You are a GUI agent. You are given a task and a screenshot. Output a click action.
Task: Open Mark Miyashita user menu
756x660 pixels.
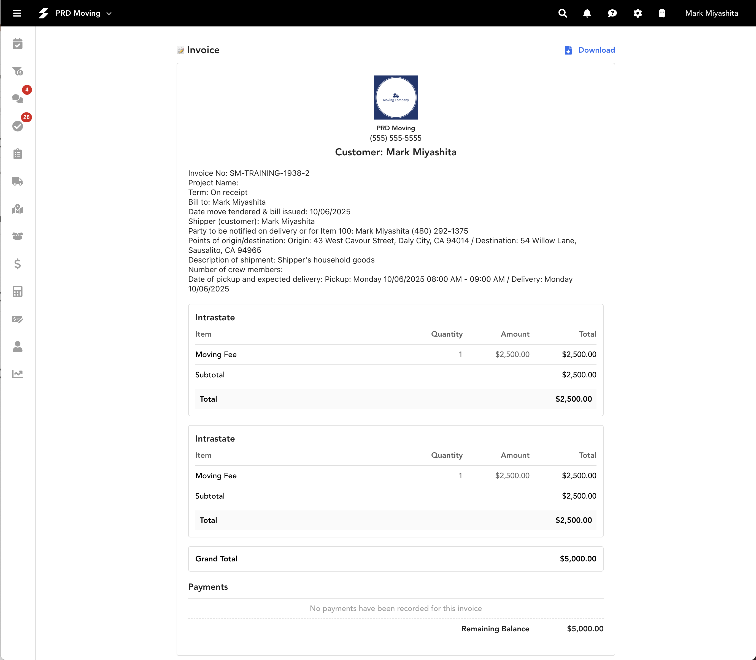711,13
